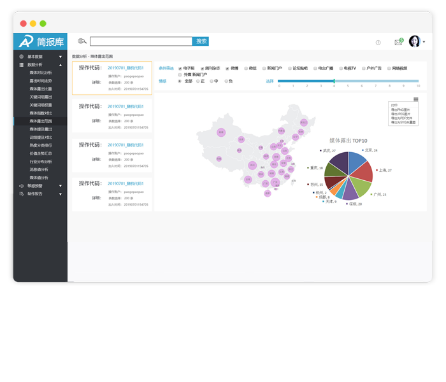The width and height of the screenshot is (446, 382).
Task: Click the Hainan bubble on the map
Action: [x=268, y=194]
